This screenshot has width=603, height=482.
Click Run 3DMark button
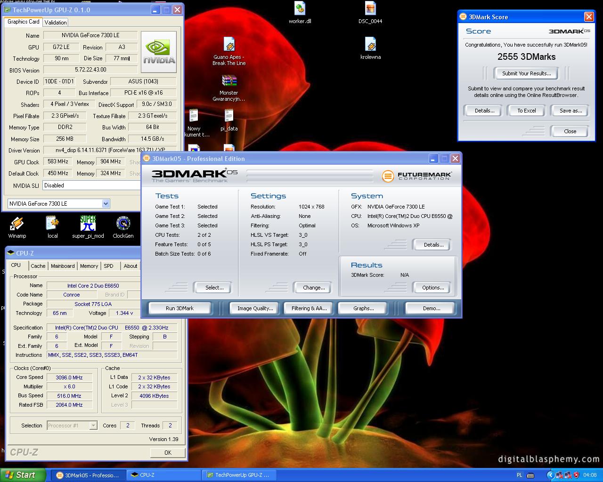tap(179, 308)
